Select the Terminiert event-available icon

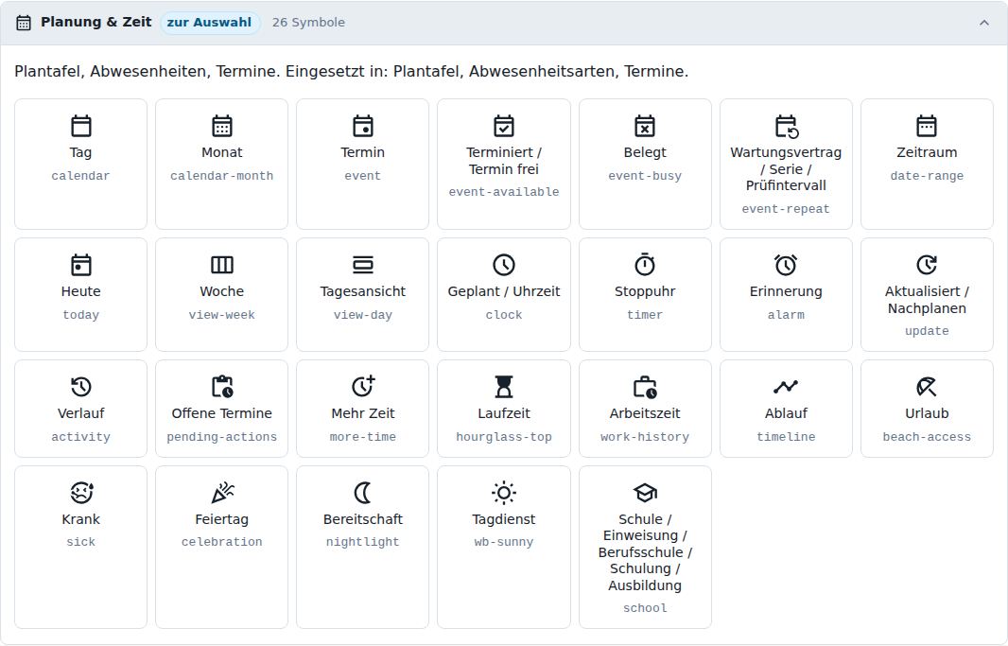[504, 126]
